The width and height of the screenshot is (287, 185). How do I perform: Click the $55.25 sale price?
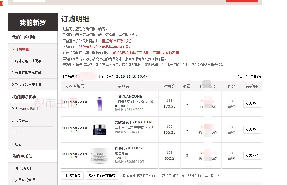point(170,133)
